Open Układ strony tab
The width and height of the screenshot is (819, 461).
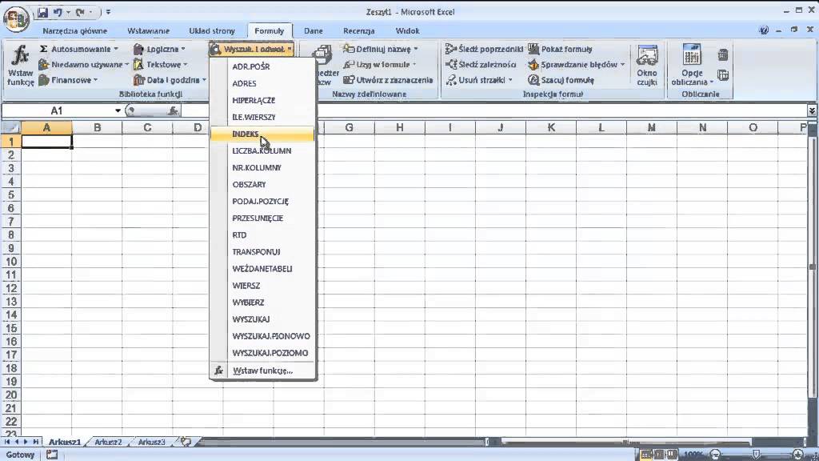pos(211,31)
